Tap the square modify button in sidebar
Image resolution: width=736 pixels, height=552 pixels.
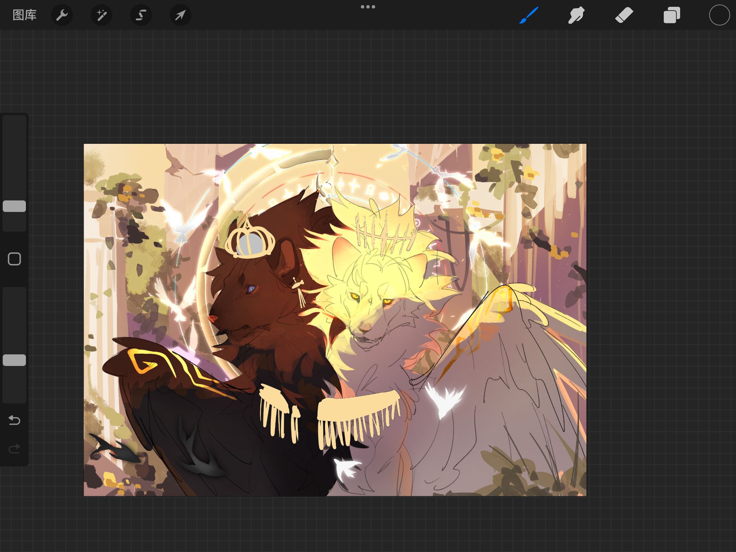pos(14,259)
